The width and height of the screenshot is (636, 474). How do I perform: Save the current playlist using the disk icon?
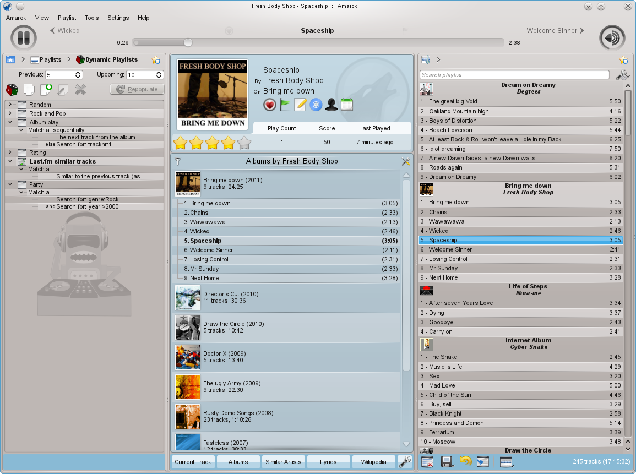coord(447,462)
